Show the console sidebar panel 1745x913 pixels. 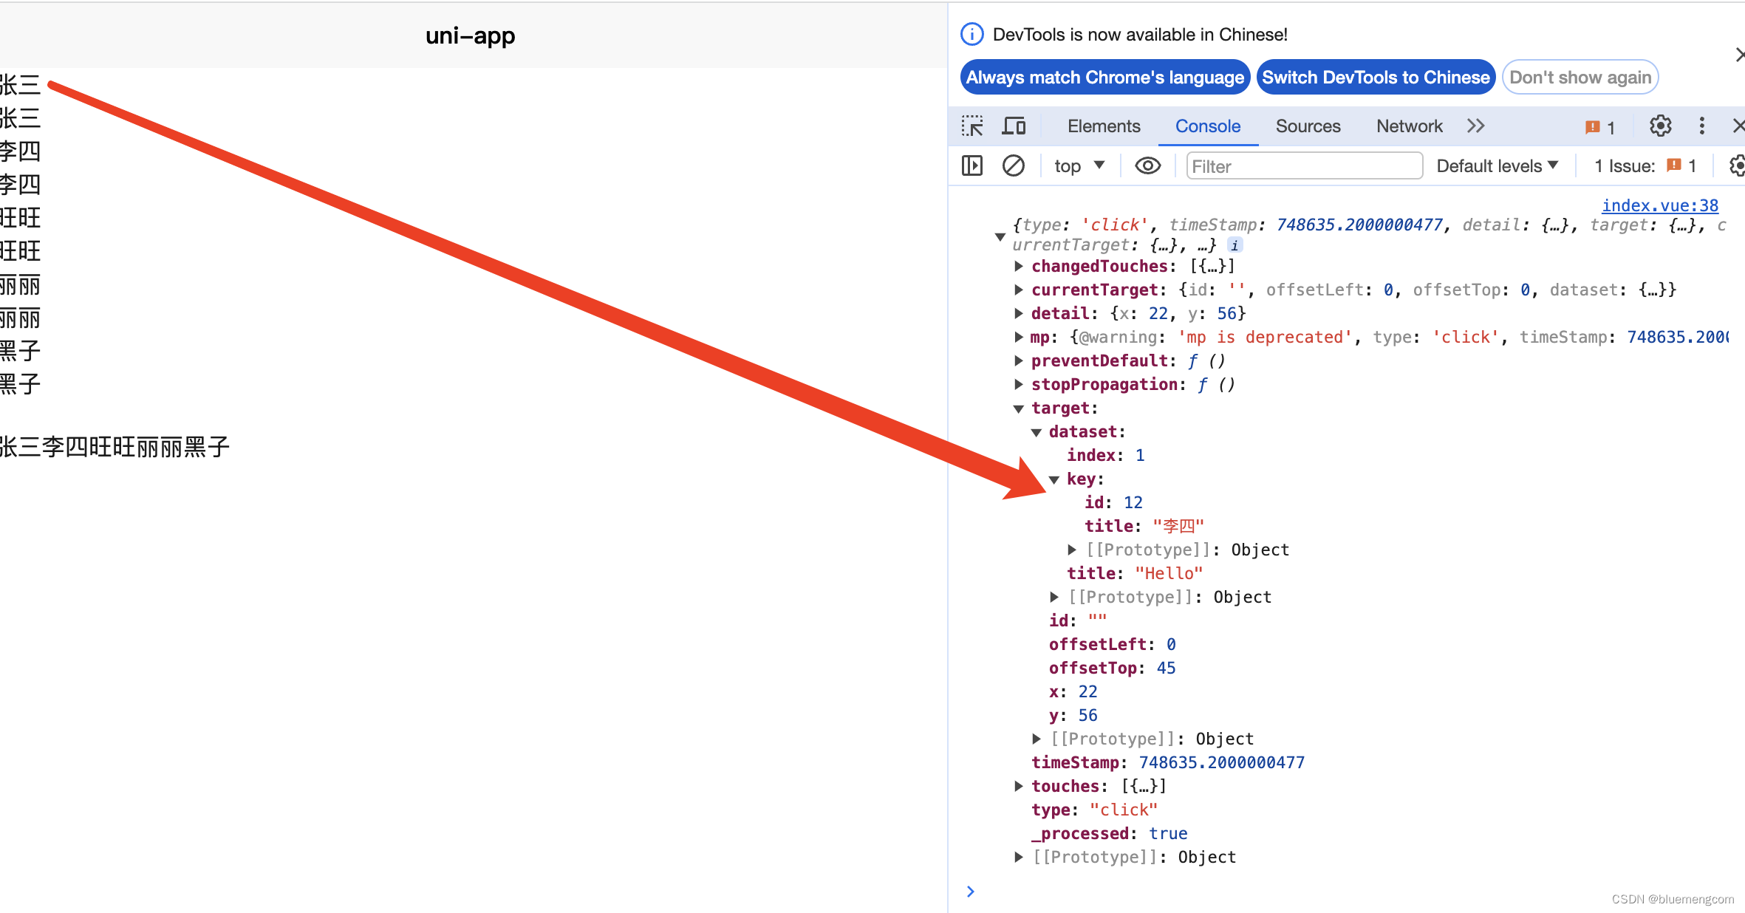971,165
